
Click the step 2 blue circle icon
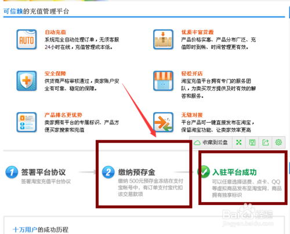click(x=108, y=172)
